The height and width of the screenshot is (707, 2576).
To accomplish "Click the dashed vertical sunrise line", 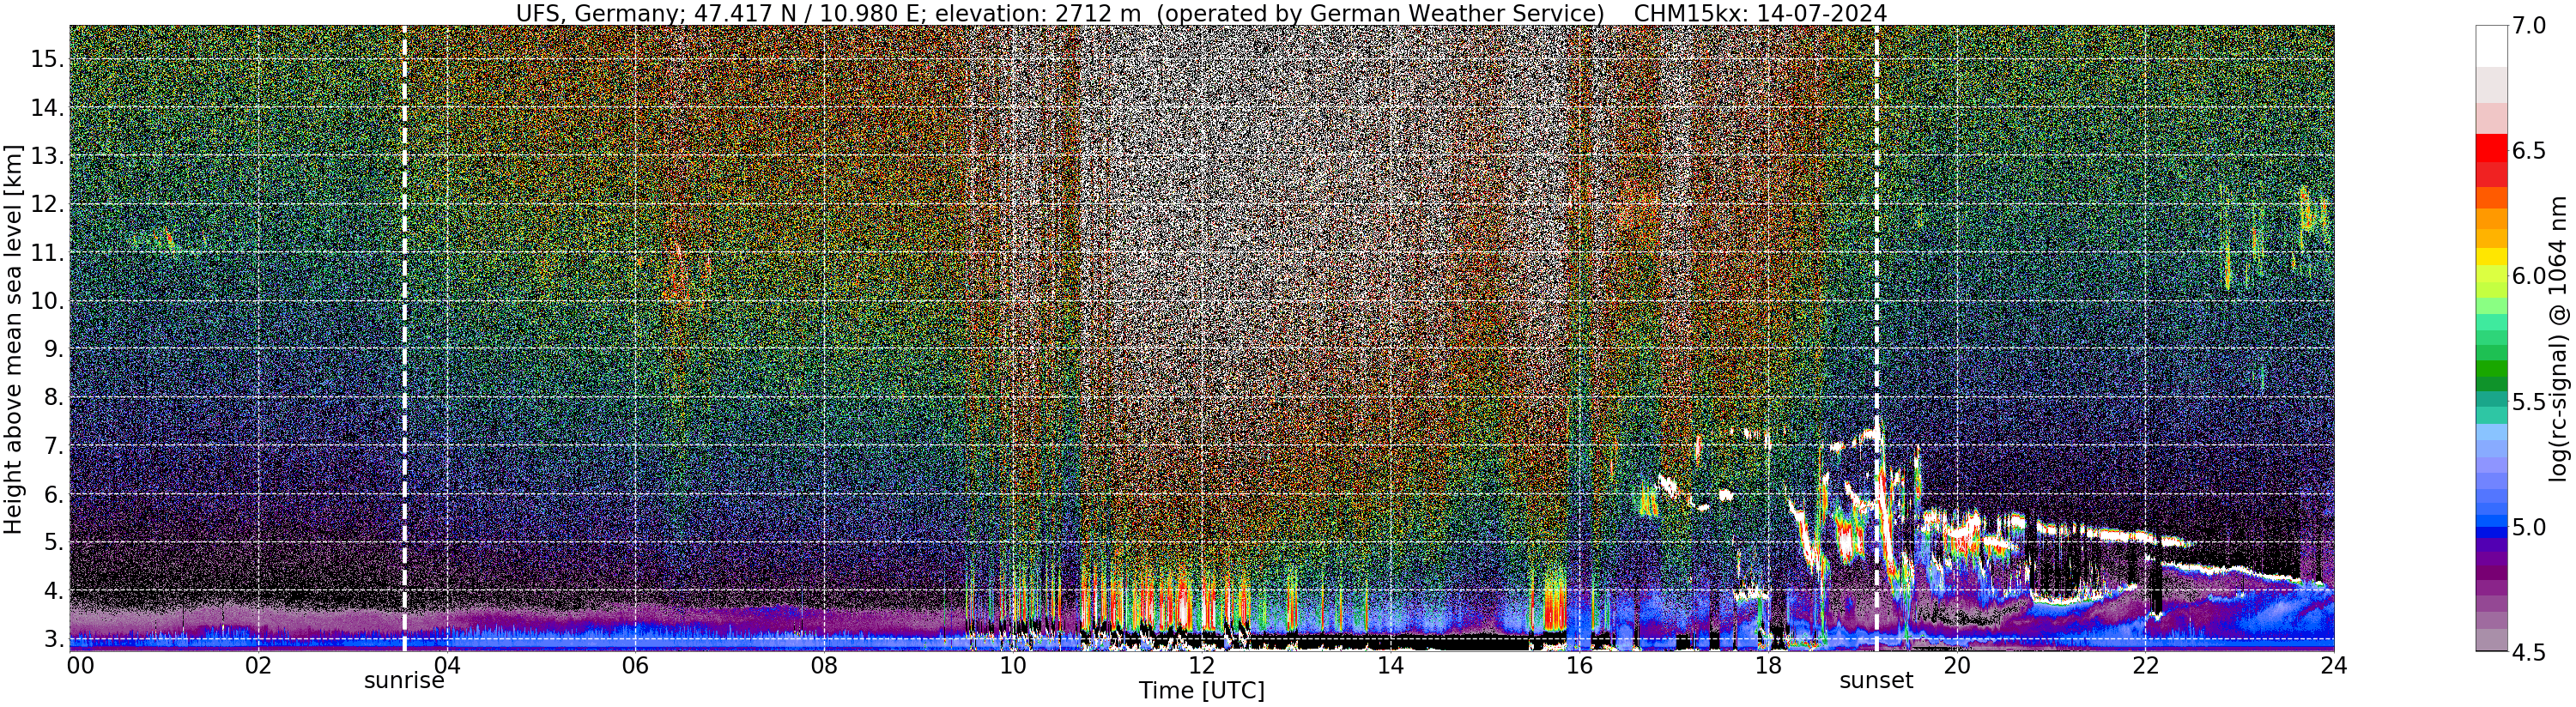I will (404, 338).
